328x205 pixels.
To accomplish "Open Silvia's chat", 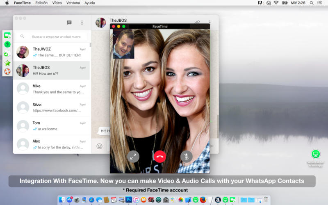I will coord(52,107).
